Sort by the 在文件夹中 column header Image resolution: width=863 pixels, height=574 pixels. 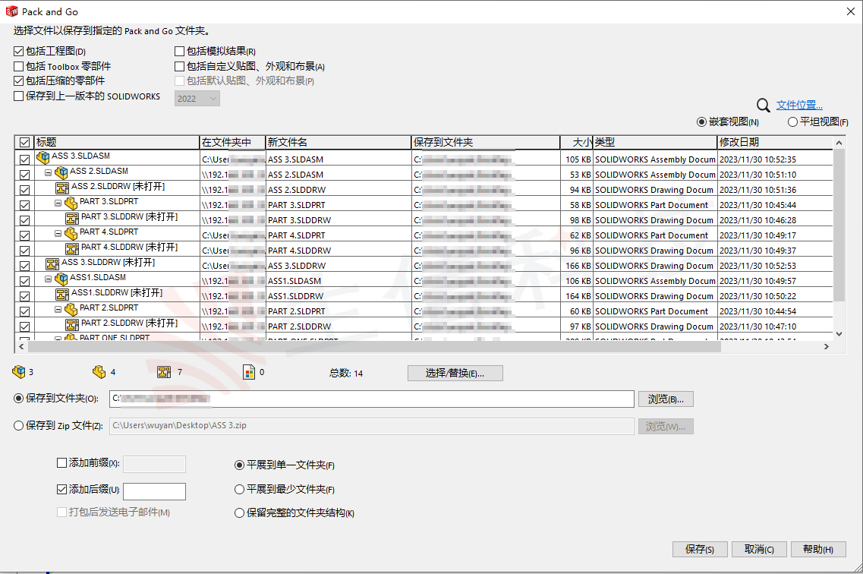click(232, 143)
